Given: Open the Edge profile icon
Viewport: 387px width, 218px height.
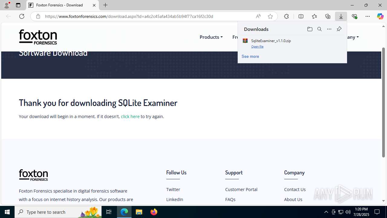Looking at the screenshot, I should (7, 5).
